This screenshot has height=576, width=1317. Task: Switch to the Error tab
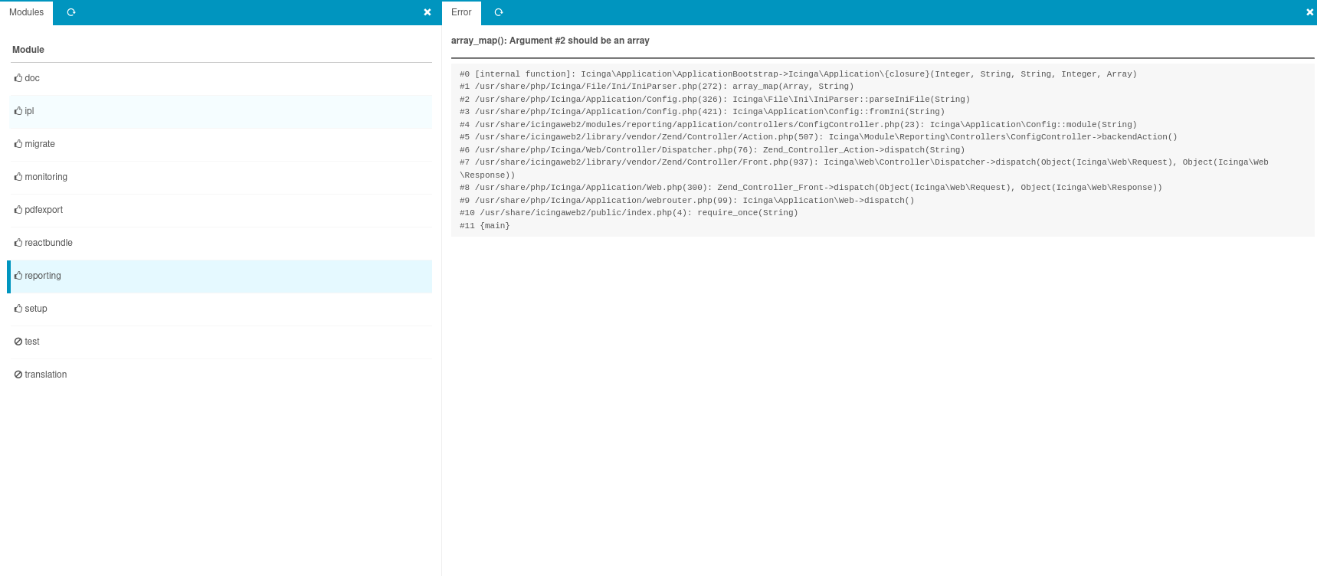[x=461, y=12]
